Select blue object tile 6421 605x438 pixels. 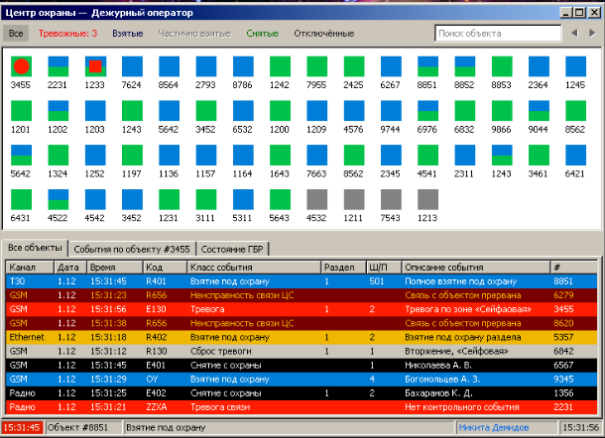click(575, 155)
